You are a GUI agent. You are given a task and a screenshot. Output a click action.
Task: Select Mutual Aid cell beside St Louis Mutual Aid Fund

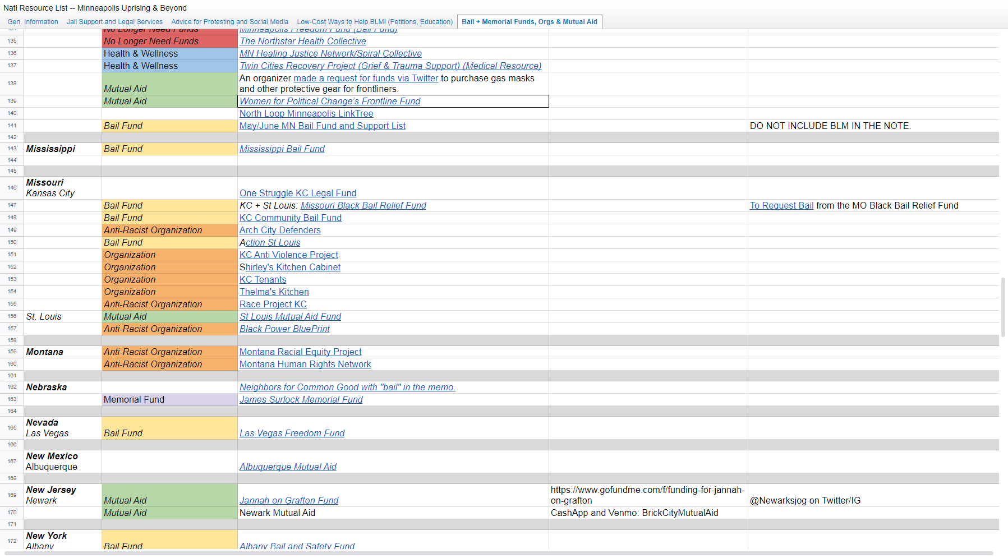pos(170,317)
